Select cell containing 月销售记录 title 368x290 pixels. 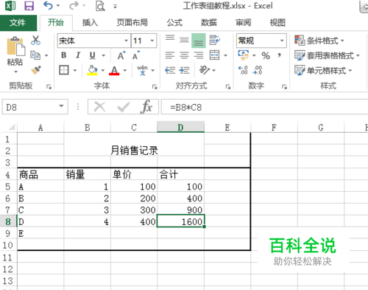click(134, 151)
